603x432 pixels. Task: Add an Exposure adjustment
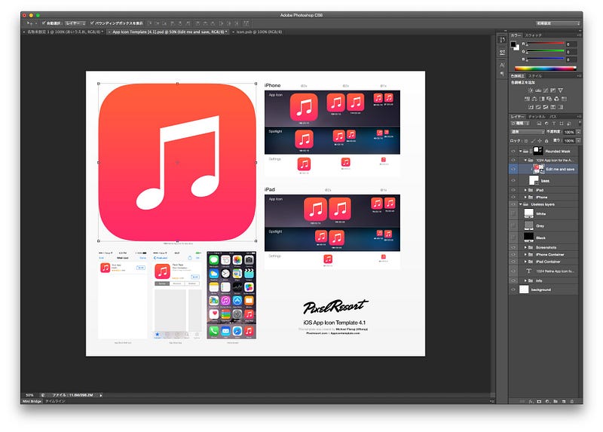(x=553, y=90)
